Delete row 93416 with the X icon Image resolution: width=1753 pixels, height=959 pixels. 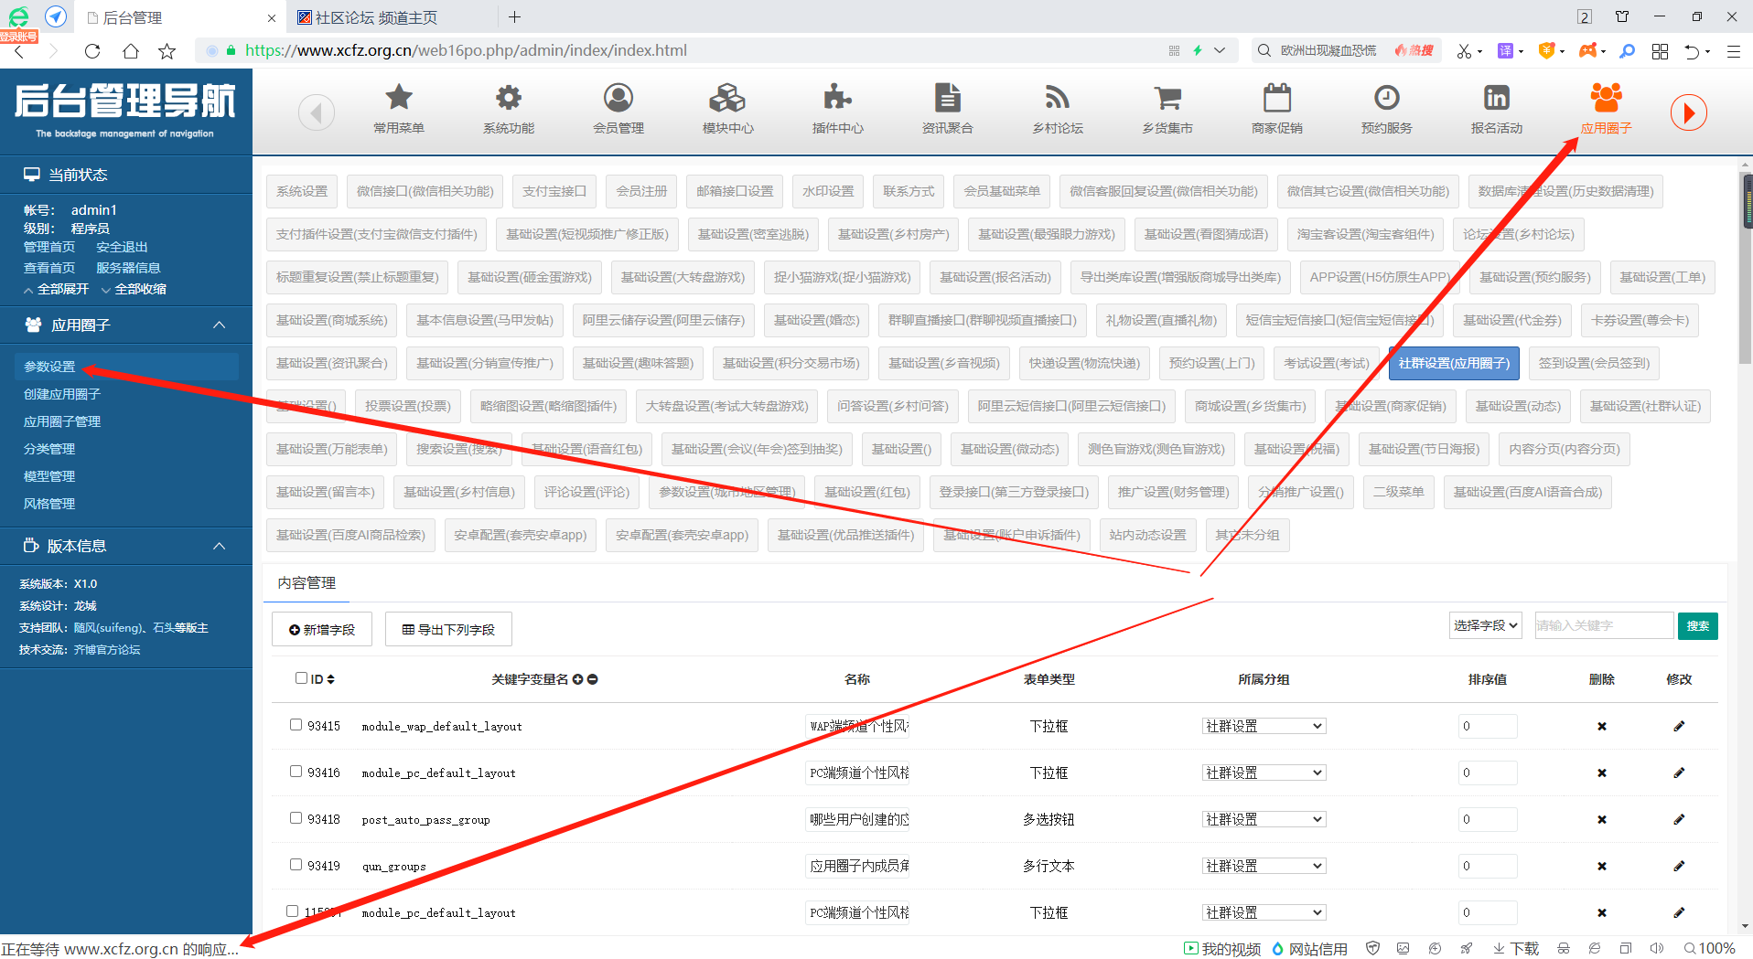pyautogui.click(x=1602, y=773)
